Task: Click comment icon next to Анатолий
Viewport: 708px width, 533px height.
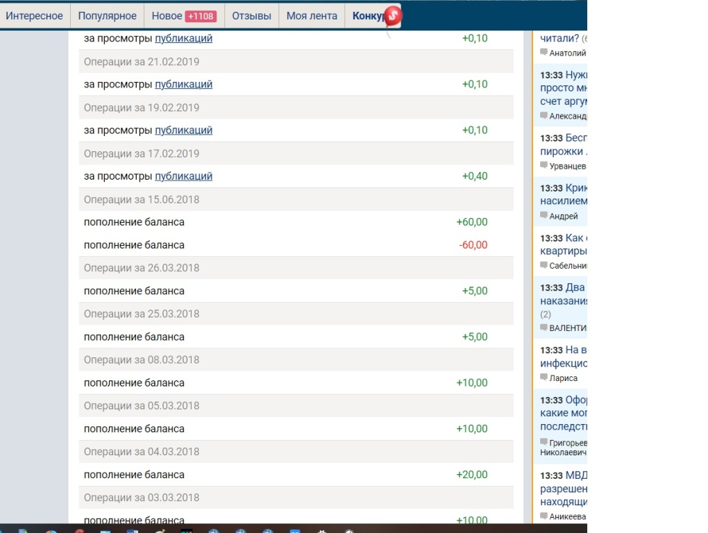Action: point(544,52)
